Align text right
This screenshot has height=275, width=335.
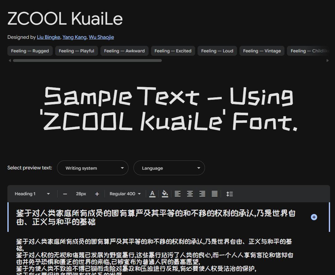tap(202, 194)
